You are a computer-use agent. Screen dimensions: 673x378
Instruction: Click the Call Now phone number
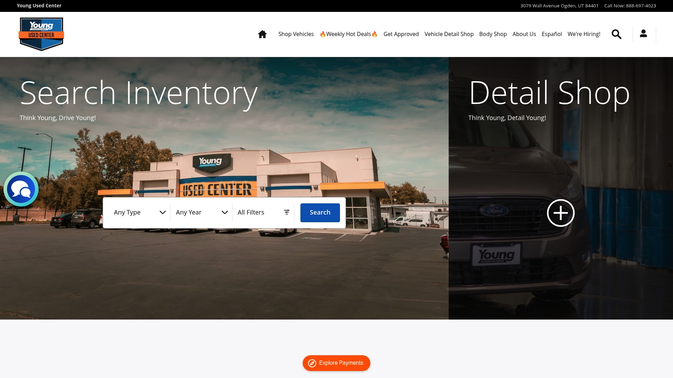[630, 6]
